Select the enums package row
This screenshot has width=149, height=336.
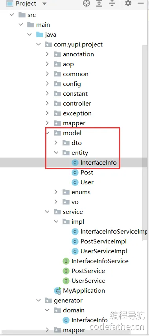tap(81, 192)
